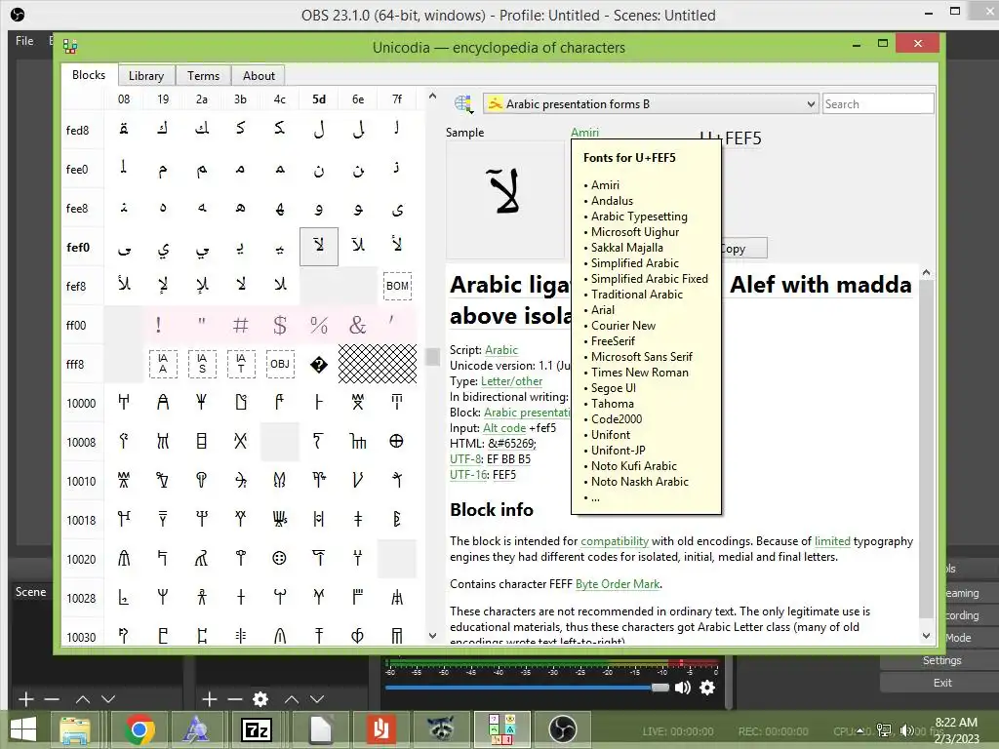Switch to the Blocks tab

click(x=89, y=74)
